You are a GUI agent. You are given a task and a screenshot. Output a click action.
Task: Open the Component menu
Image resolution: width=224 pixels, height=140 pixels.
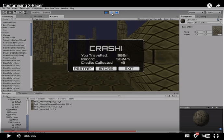tap(37, 8)
